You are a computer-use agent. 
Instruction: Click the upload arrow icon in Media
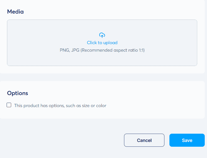coord(102,35)
